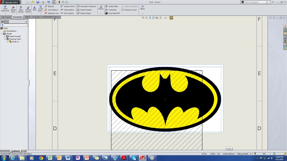Screen dimensions: 287x161
Task: Insert a Weld Symbol
Action: [67, 10]
